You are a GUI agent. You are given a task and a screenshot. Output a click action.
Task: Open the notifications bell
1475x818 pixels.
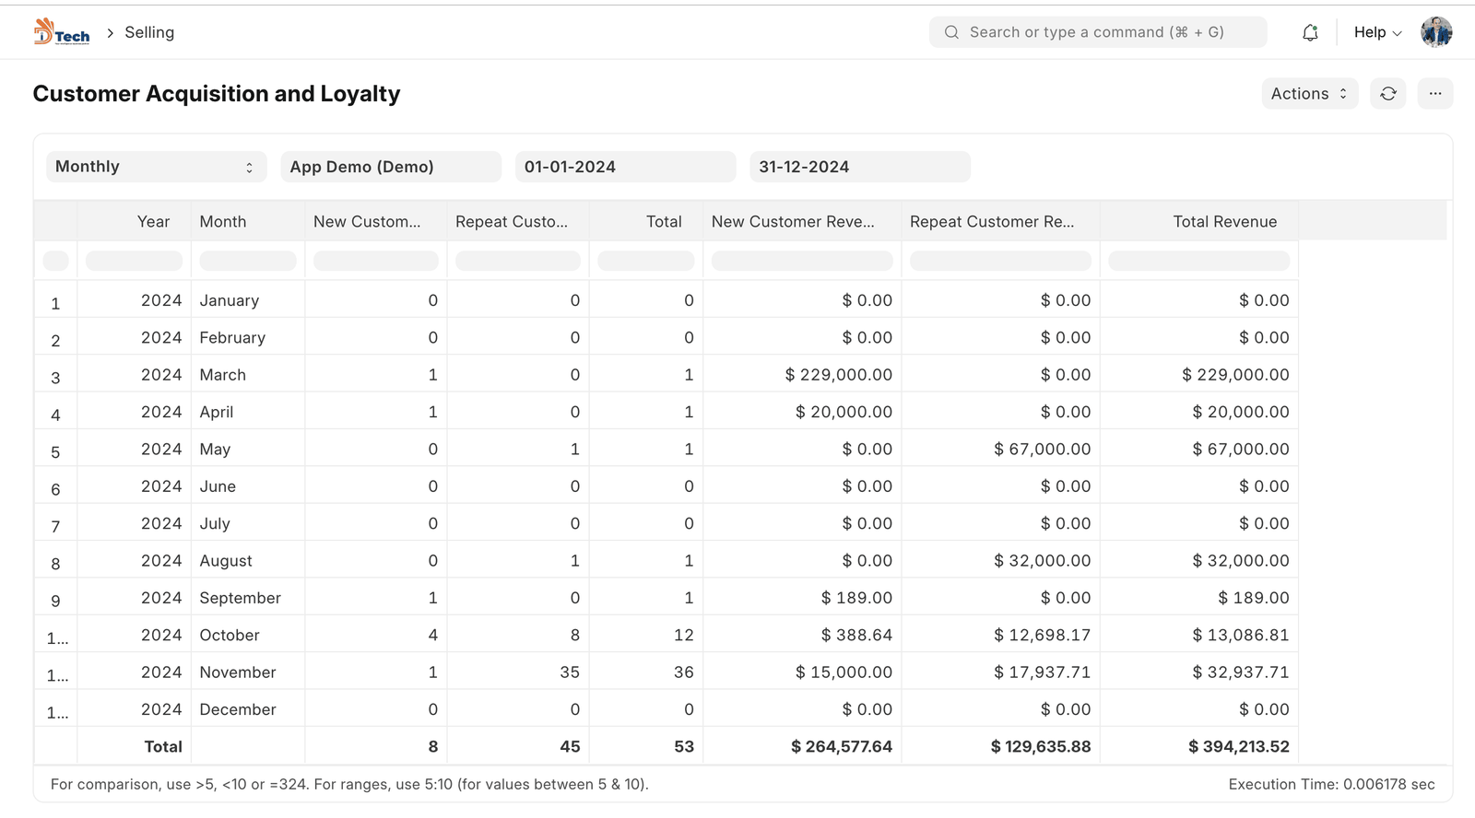[x=1310, y=32]
